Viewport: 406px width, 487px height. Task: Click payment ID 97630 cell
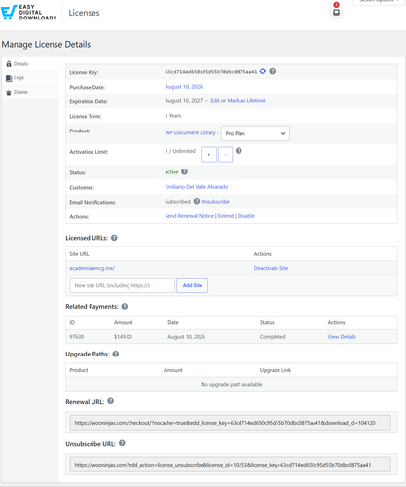click(77, 337)
